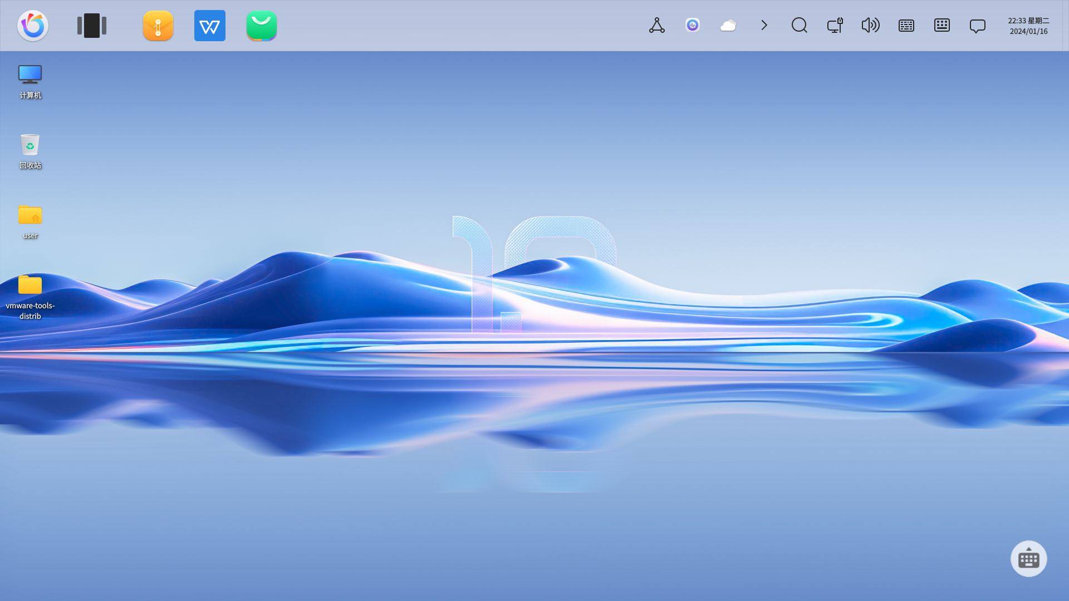Open the voice assistant tray icon
The width and height of the screenshot is (1069, 601).
point(693,25)
